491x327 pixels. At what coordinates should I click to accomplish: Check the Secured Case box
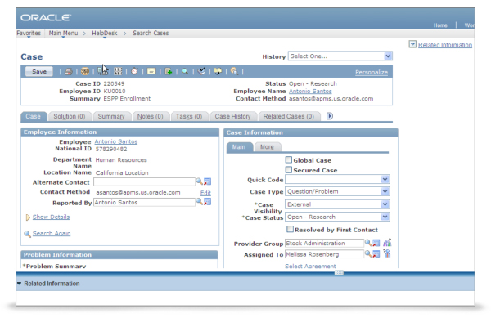click(x=289, y=170)
